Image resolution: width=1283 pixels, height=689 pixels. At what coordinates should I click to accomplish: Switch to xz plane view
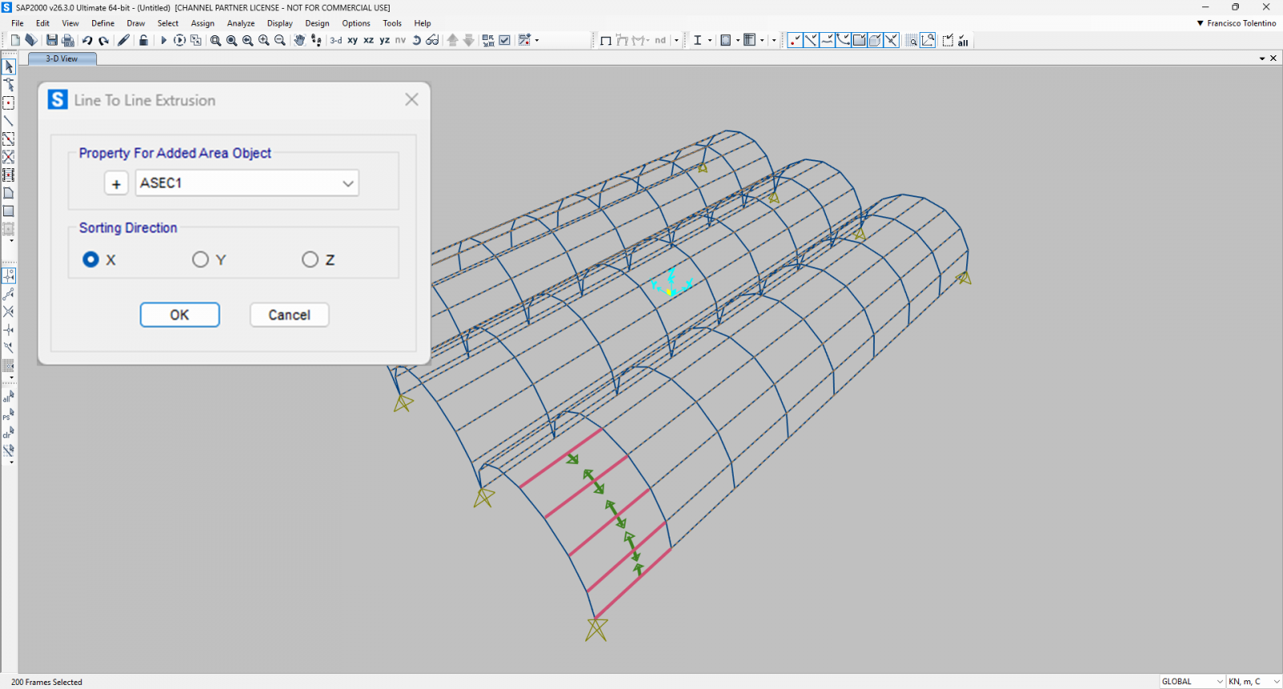point(368,40)
